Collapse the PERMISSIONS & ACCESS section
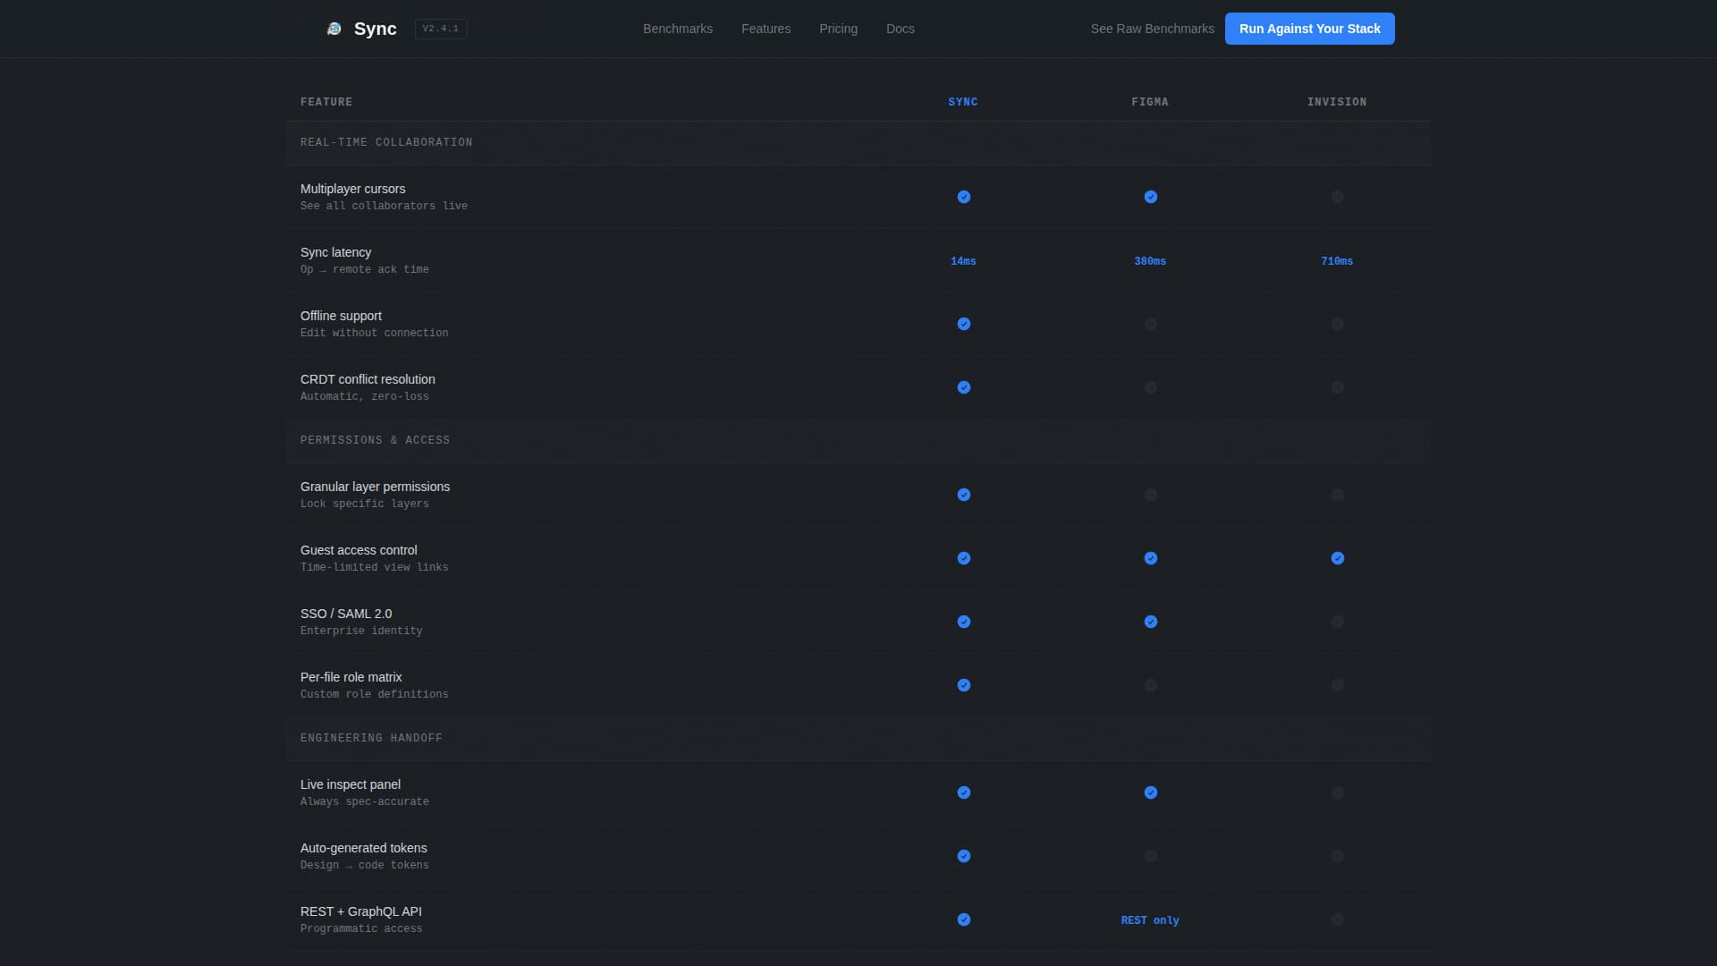The image size is (1717, 966). coord(375,439)
